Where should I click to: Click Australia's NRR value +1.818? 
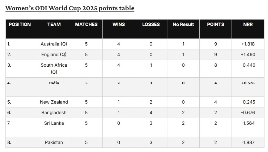[248, 44]
